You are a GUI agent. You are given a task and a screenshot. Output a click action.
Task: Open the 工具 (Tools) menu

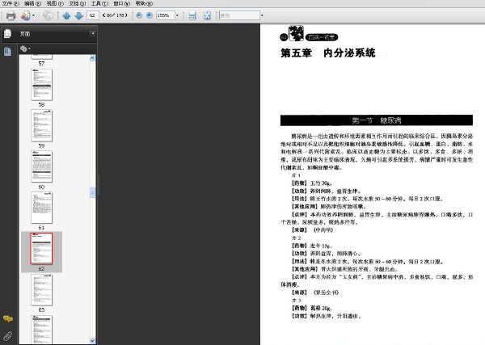tap(99, 3)
